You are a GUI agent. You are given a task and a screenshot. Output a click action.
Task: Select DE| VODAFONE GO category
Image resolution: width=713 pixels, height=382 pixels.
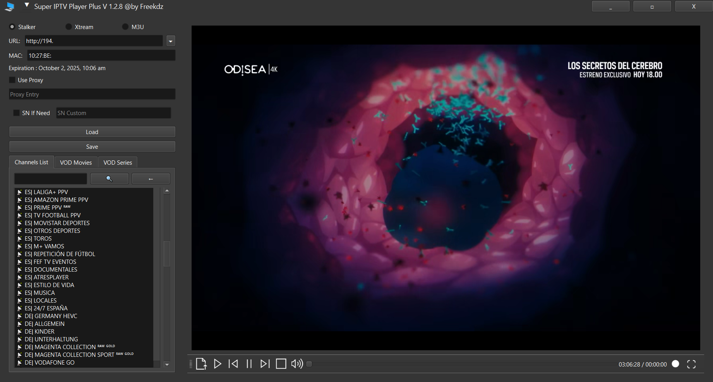pos(84,362)
